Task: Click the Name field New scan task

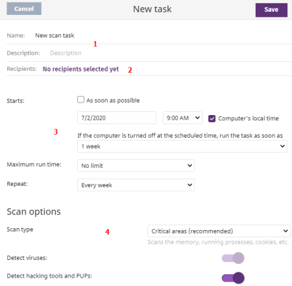Action: 55,36
